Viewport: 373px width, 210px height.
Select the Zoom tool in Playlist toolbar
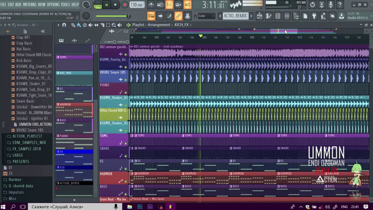coord(114,25)
